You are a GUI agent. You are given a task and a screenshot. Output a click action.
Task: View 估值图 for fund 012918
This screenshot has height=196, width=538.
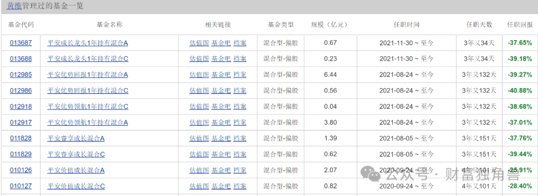point(199,106)
